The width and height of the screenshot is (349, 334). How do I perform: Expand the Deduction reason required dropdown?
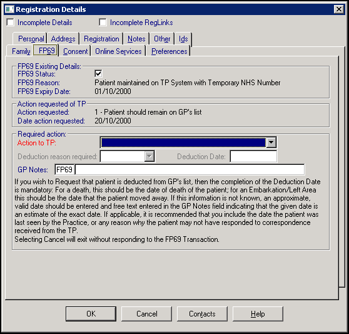149,156
